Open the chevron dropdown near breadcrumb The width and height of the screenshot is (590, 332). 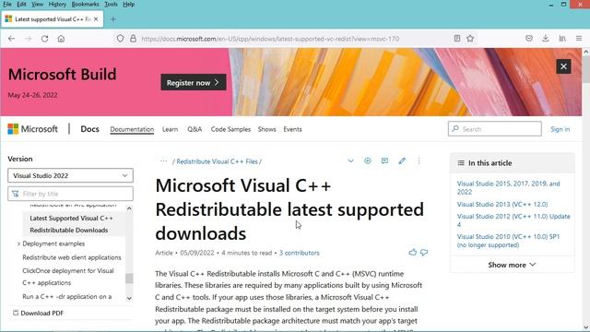350,161
